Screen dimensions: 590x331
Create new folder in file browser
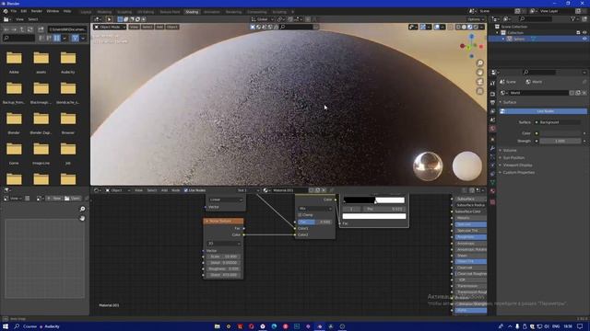[x=41, y=29]
